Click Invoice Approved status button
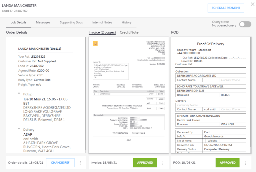The height and width of the screenshot is (172, 256). click(x=145, y=163)
